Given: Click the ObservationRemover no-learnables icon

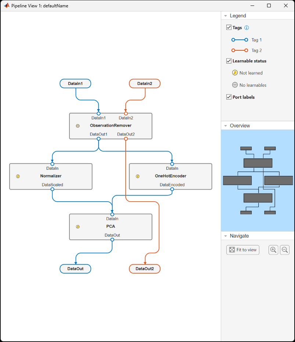Looking at the screenshot, I should (x=78, y=126).
